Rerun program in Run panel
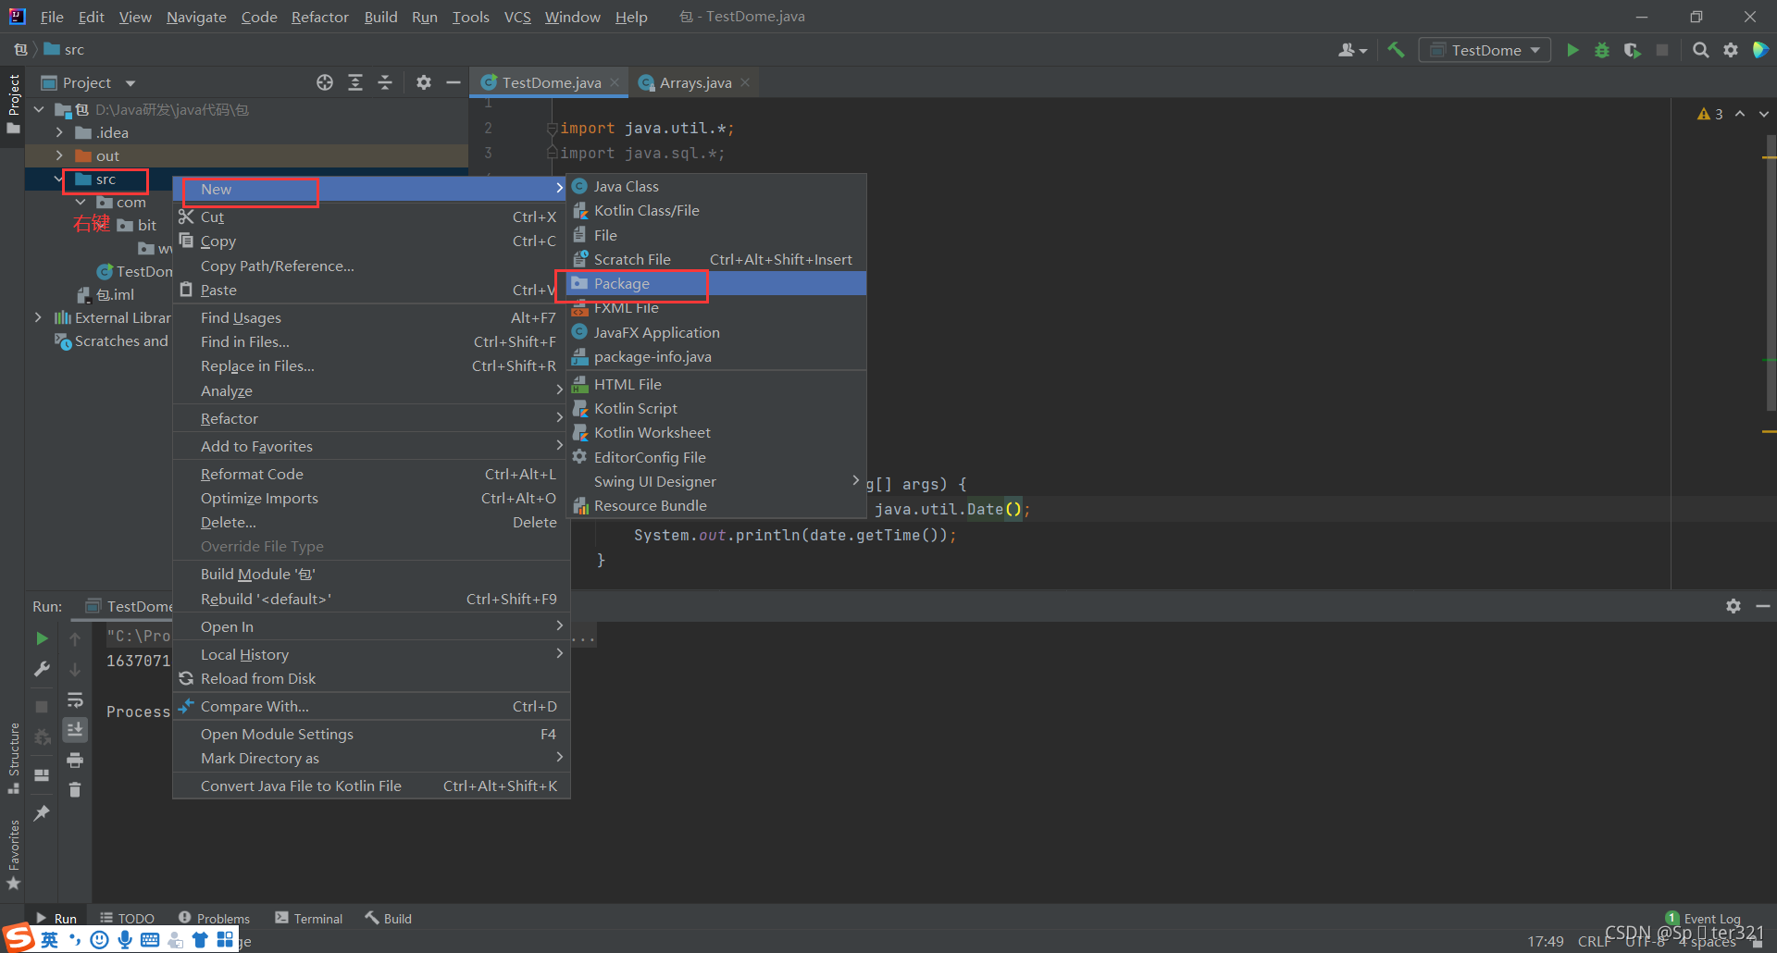The width and height of the screenshot is (1777, 953). tap(42, 638)
